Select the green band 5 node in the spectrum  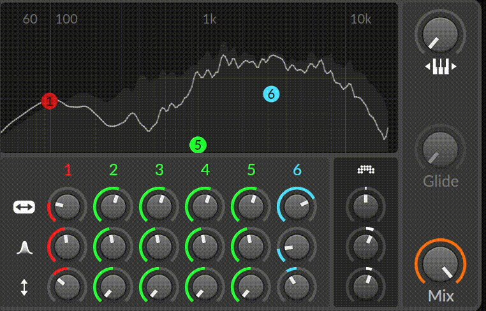(198, 145)
